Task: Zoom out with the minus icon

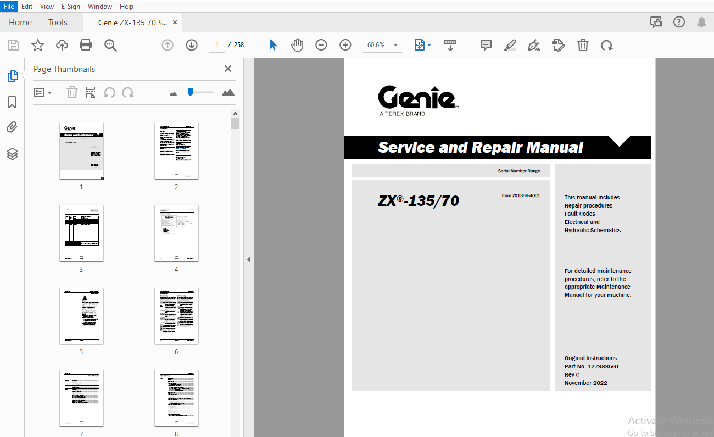Action: coord(321,45)
